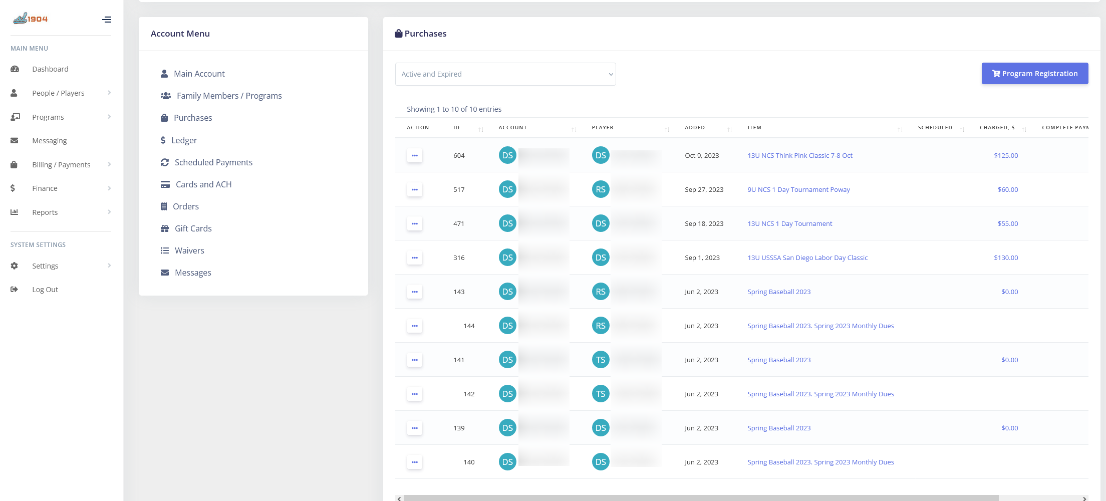Click the horizontal scrollbar under the table
The width and height of the screenshot is (1106, 501).
[x=701, y=498]
